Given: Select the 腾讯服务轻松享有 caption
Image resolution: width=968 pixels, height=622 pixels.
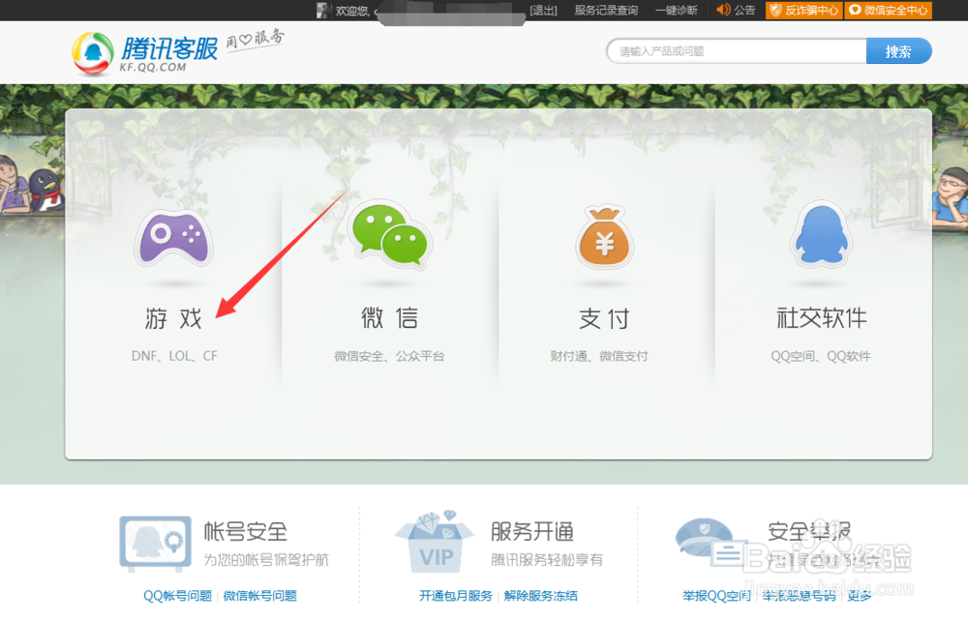Looking at the screenshot, I should [547, 560].
